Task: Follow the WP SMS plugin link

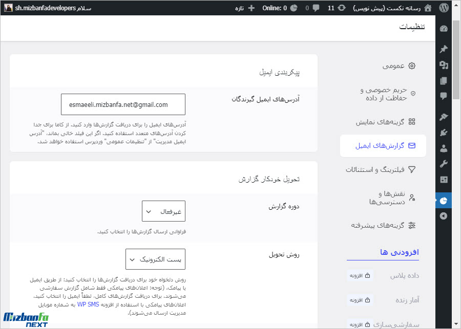Action: point(88,304)
